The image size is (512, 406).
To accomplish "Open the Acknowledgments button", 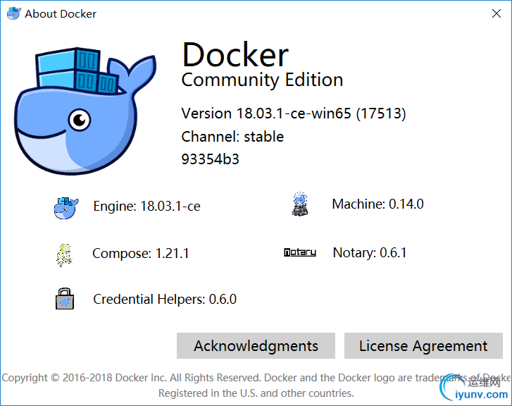I will (x=256, y=346).
